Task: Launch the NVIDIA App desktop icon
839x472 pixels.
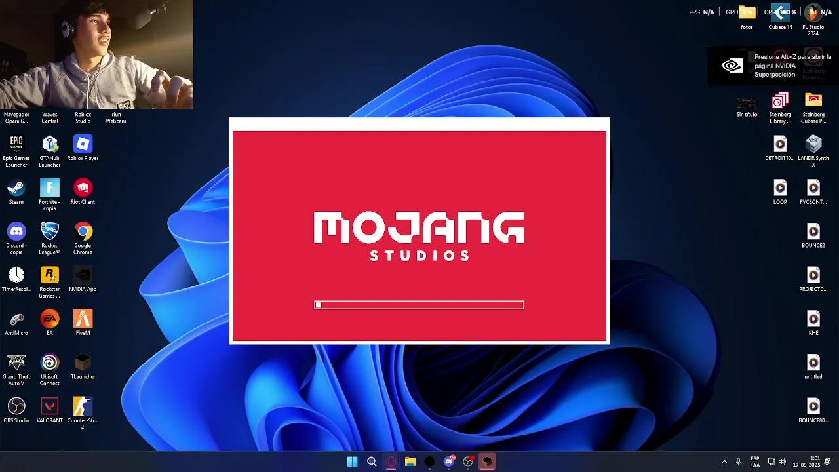Action: [83, 279]
